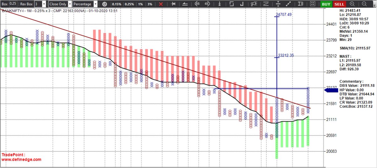Click the Cont.Box: 21537.12 text
377x168 pixels.
pyautogui.click(x=356, y=107)
